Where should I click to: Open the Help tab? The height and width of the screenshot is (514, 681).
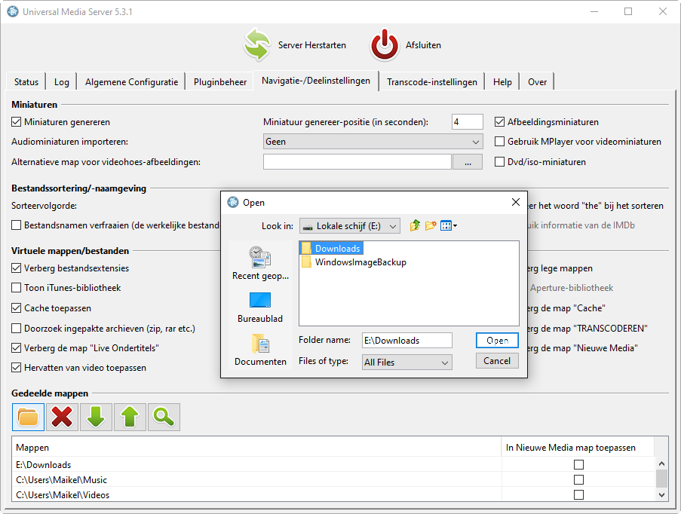coord(502,82)
